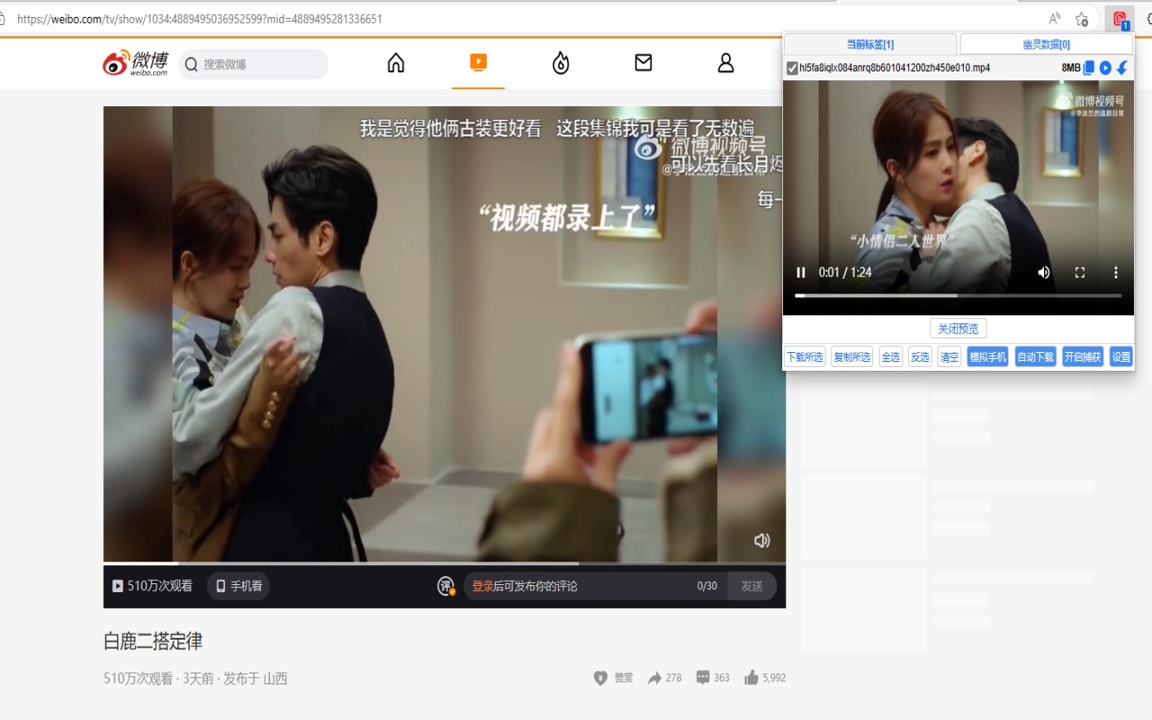Add page to favorites star icon
Screen dimensions: 1152x720
click(x=1082, y=19)
